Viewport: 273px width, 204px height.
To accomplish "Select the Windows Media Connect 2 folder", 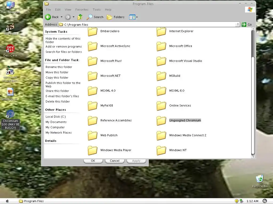I will click(161, 135).
